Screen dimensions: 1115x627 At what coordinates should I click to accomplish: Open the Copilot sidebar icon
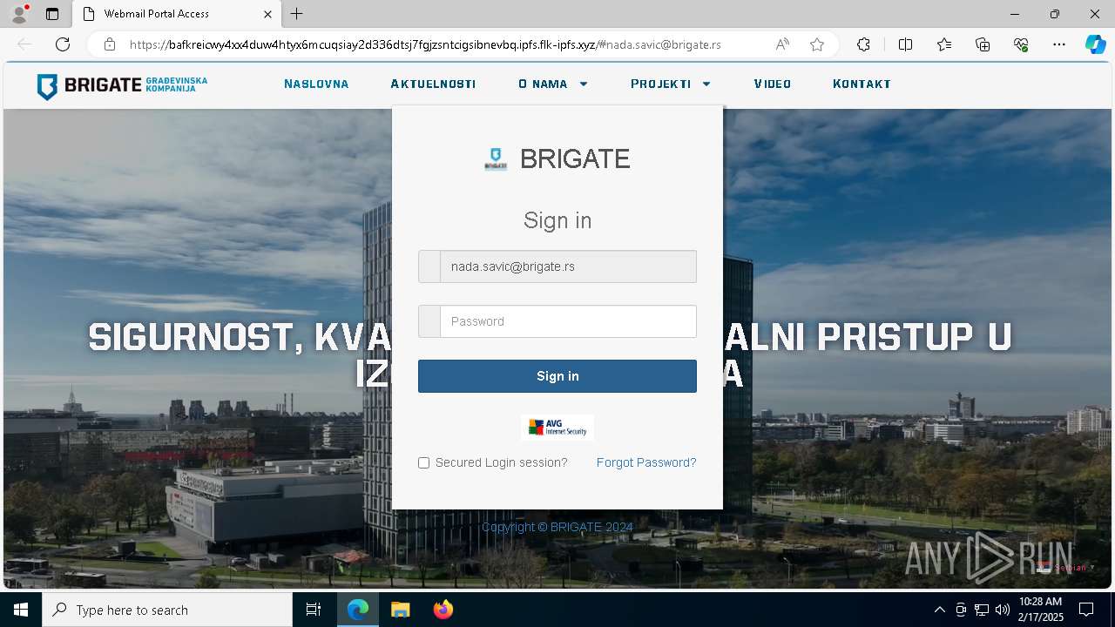coord(1095,44)
